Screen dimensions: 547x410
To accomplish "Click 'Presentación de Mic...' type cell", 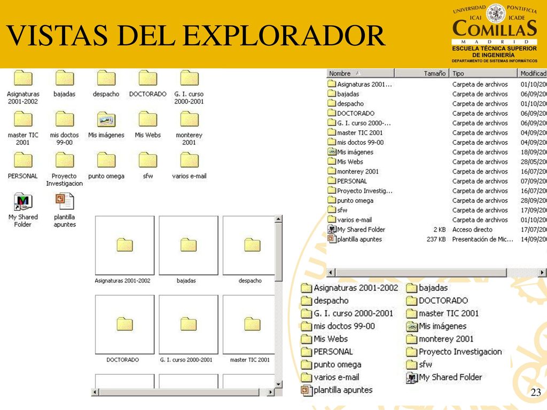I will tap(482, 239).
